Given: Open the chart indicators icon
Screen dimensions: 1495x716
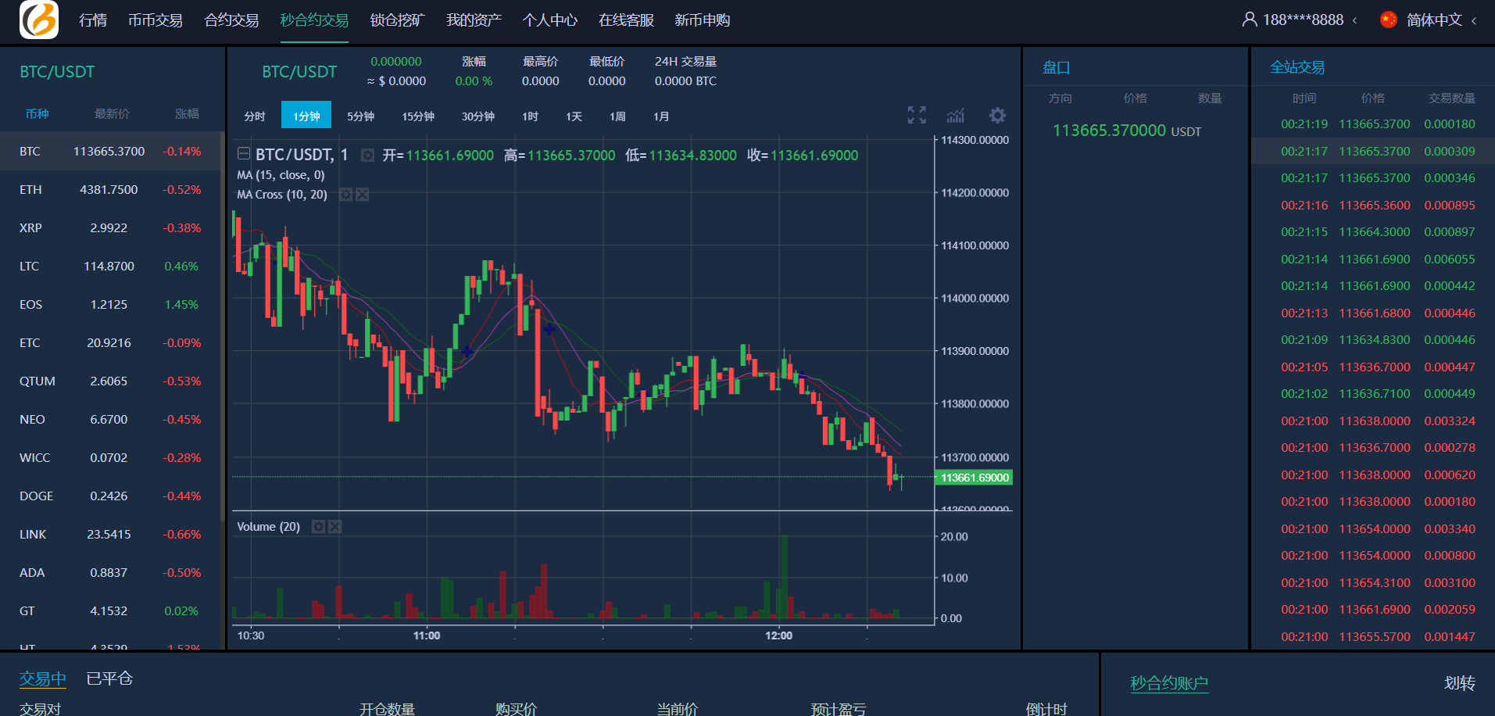Looking at the screenshot, I should [x=956, y=116].
